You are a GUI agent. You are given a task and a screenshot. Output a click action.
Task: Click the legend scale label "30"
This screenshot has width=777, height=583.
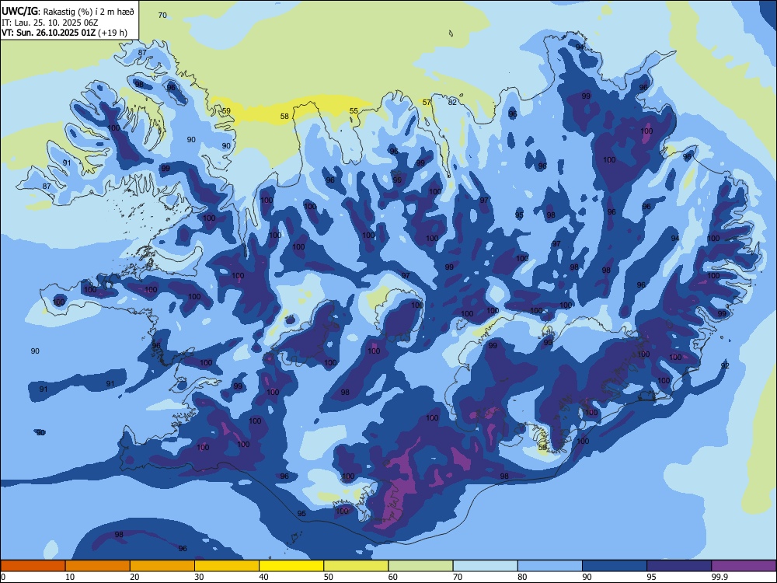tap(199, 577)
